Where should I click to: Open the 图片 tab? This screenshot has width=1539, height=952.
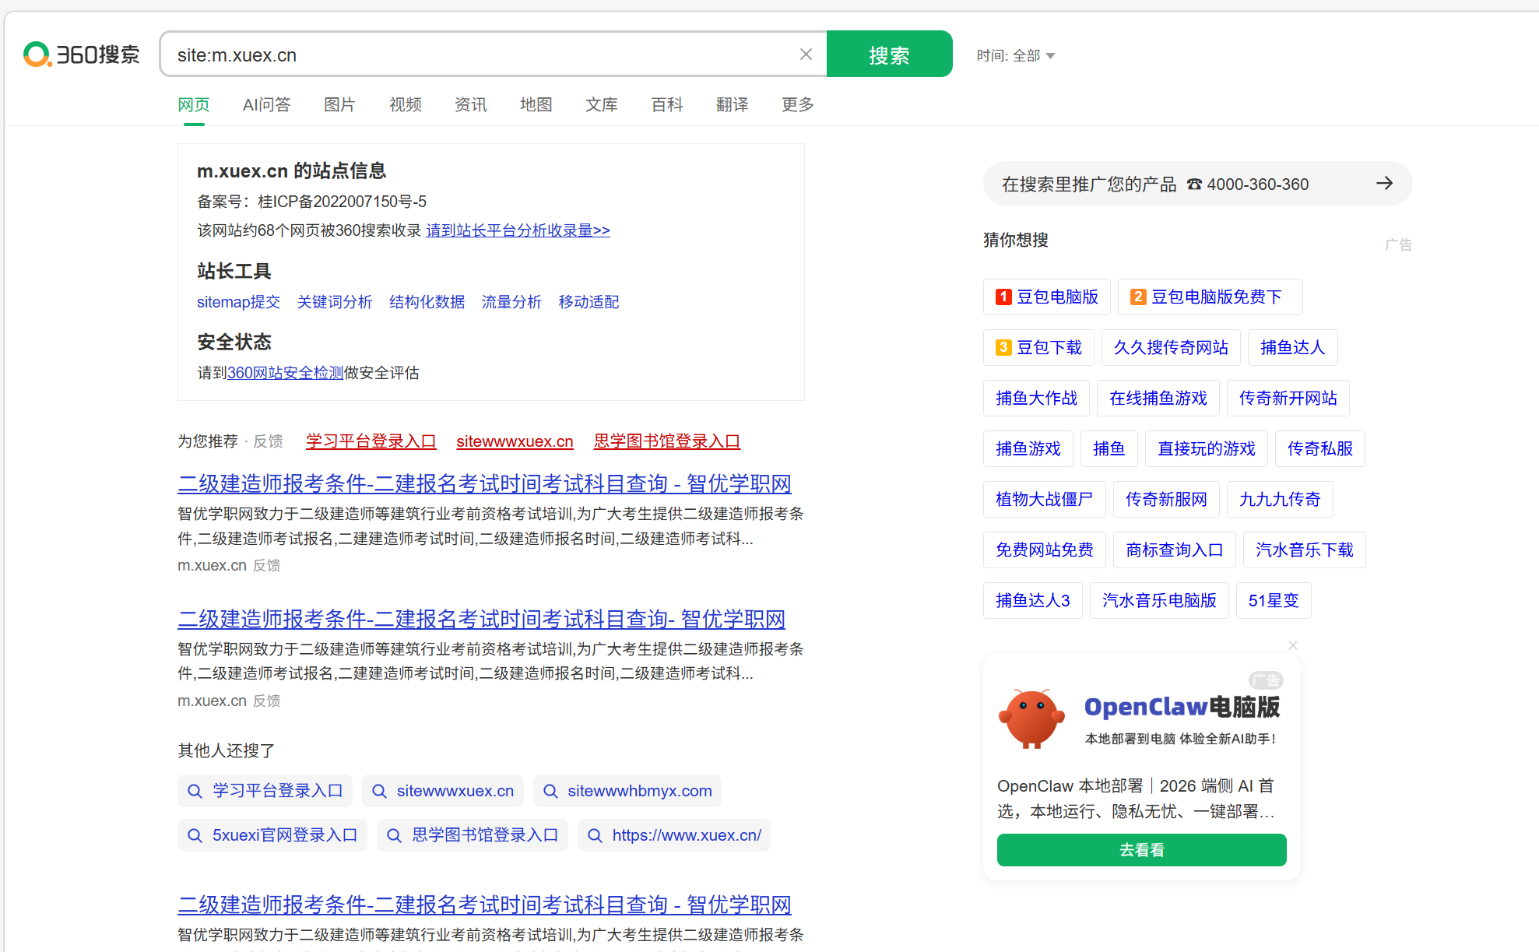click(x=339, y=104)
